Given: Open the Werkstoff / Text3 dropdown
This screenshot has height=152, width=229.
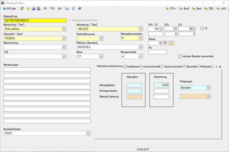Looking at the screenshot, I should click(64, 38).
